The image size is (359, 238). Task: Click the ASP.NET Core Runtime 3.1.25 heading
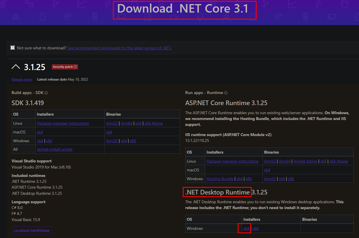coord(226,103)
